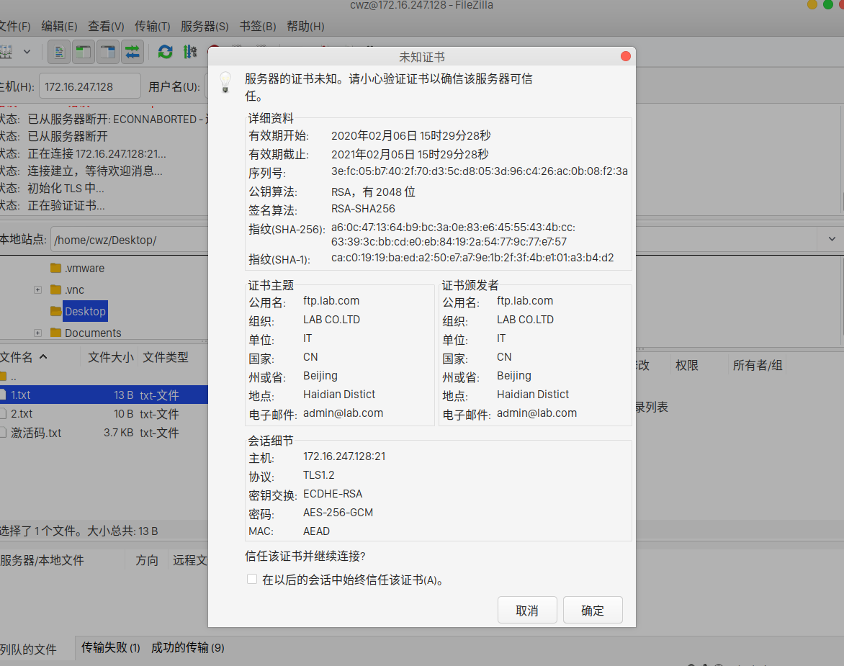Toggle processing of the transfer queue icon
Screen dimensions: 844x666
tap(190, 52)
